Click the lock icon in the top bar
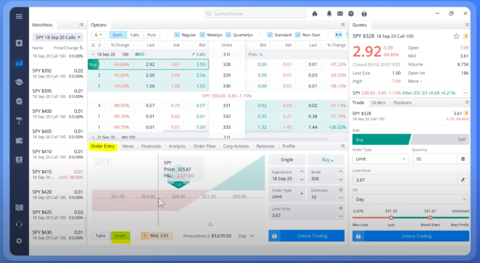Image resolution: width=480 pixels, height=263 pixels. point(364,13)
